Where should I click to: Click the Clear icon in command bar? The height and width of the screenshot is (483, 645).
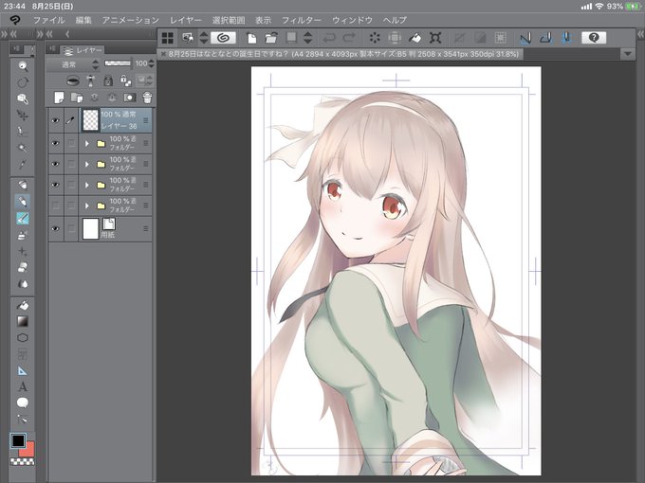[x=375, y=38]
